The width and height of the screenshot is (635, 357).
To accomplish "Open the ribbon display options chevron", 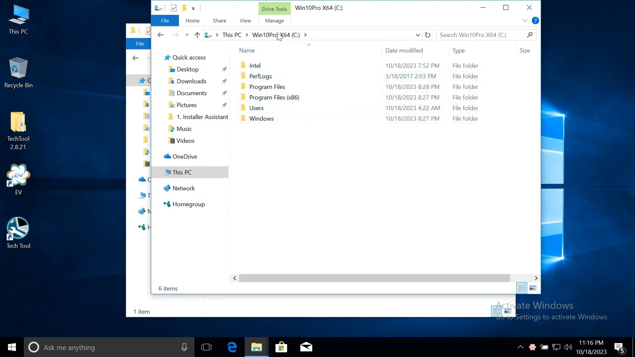I will pos(525,20).
